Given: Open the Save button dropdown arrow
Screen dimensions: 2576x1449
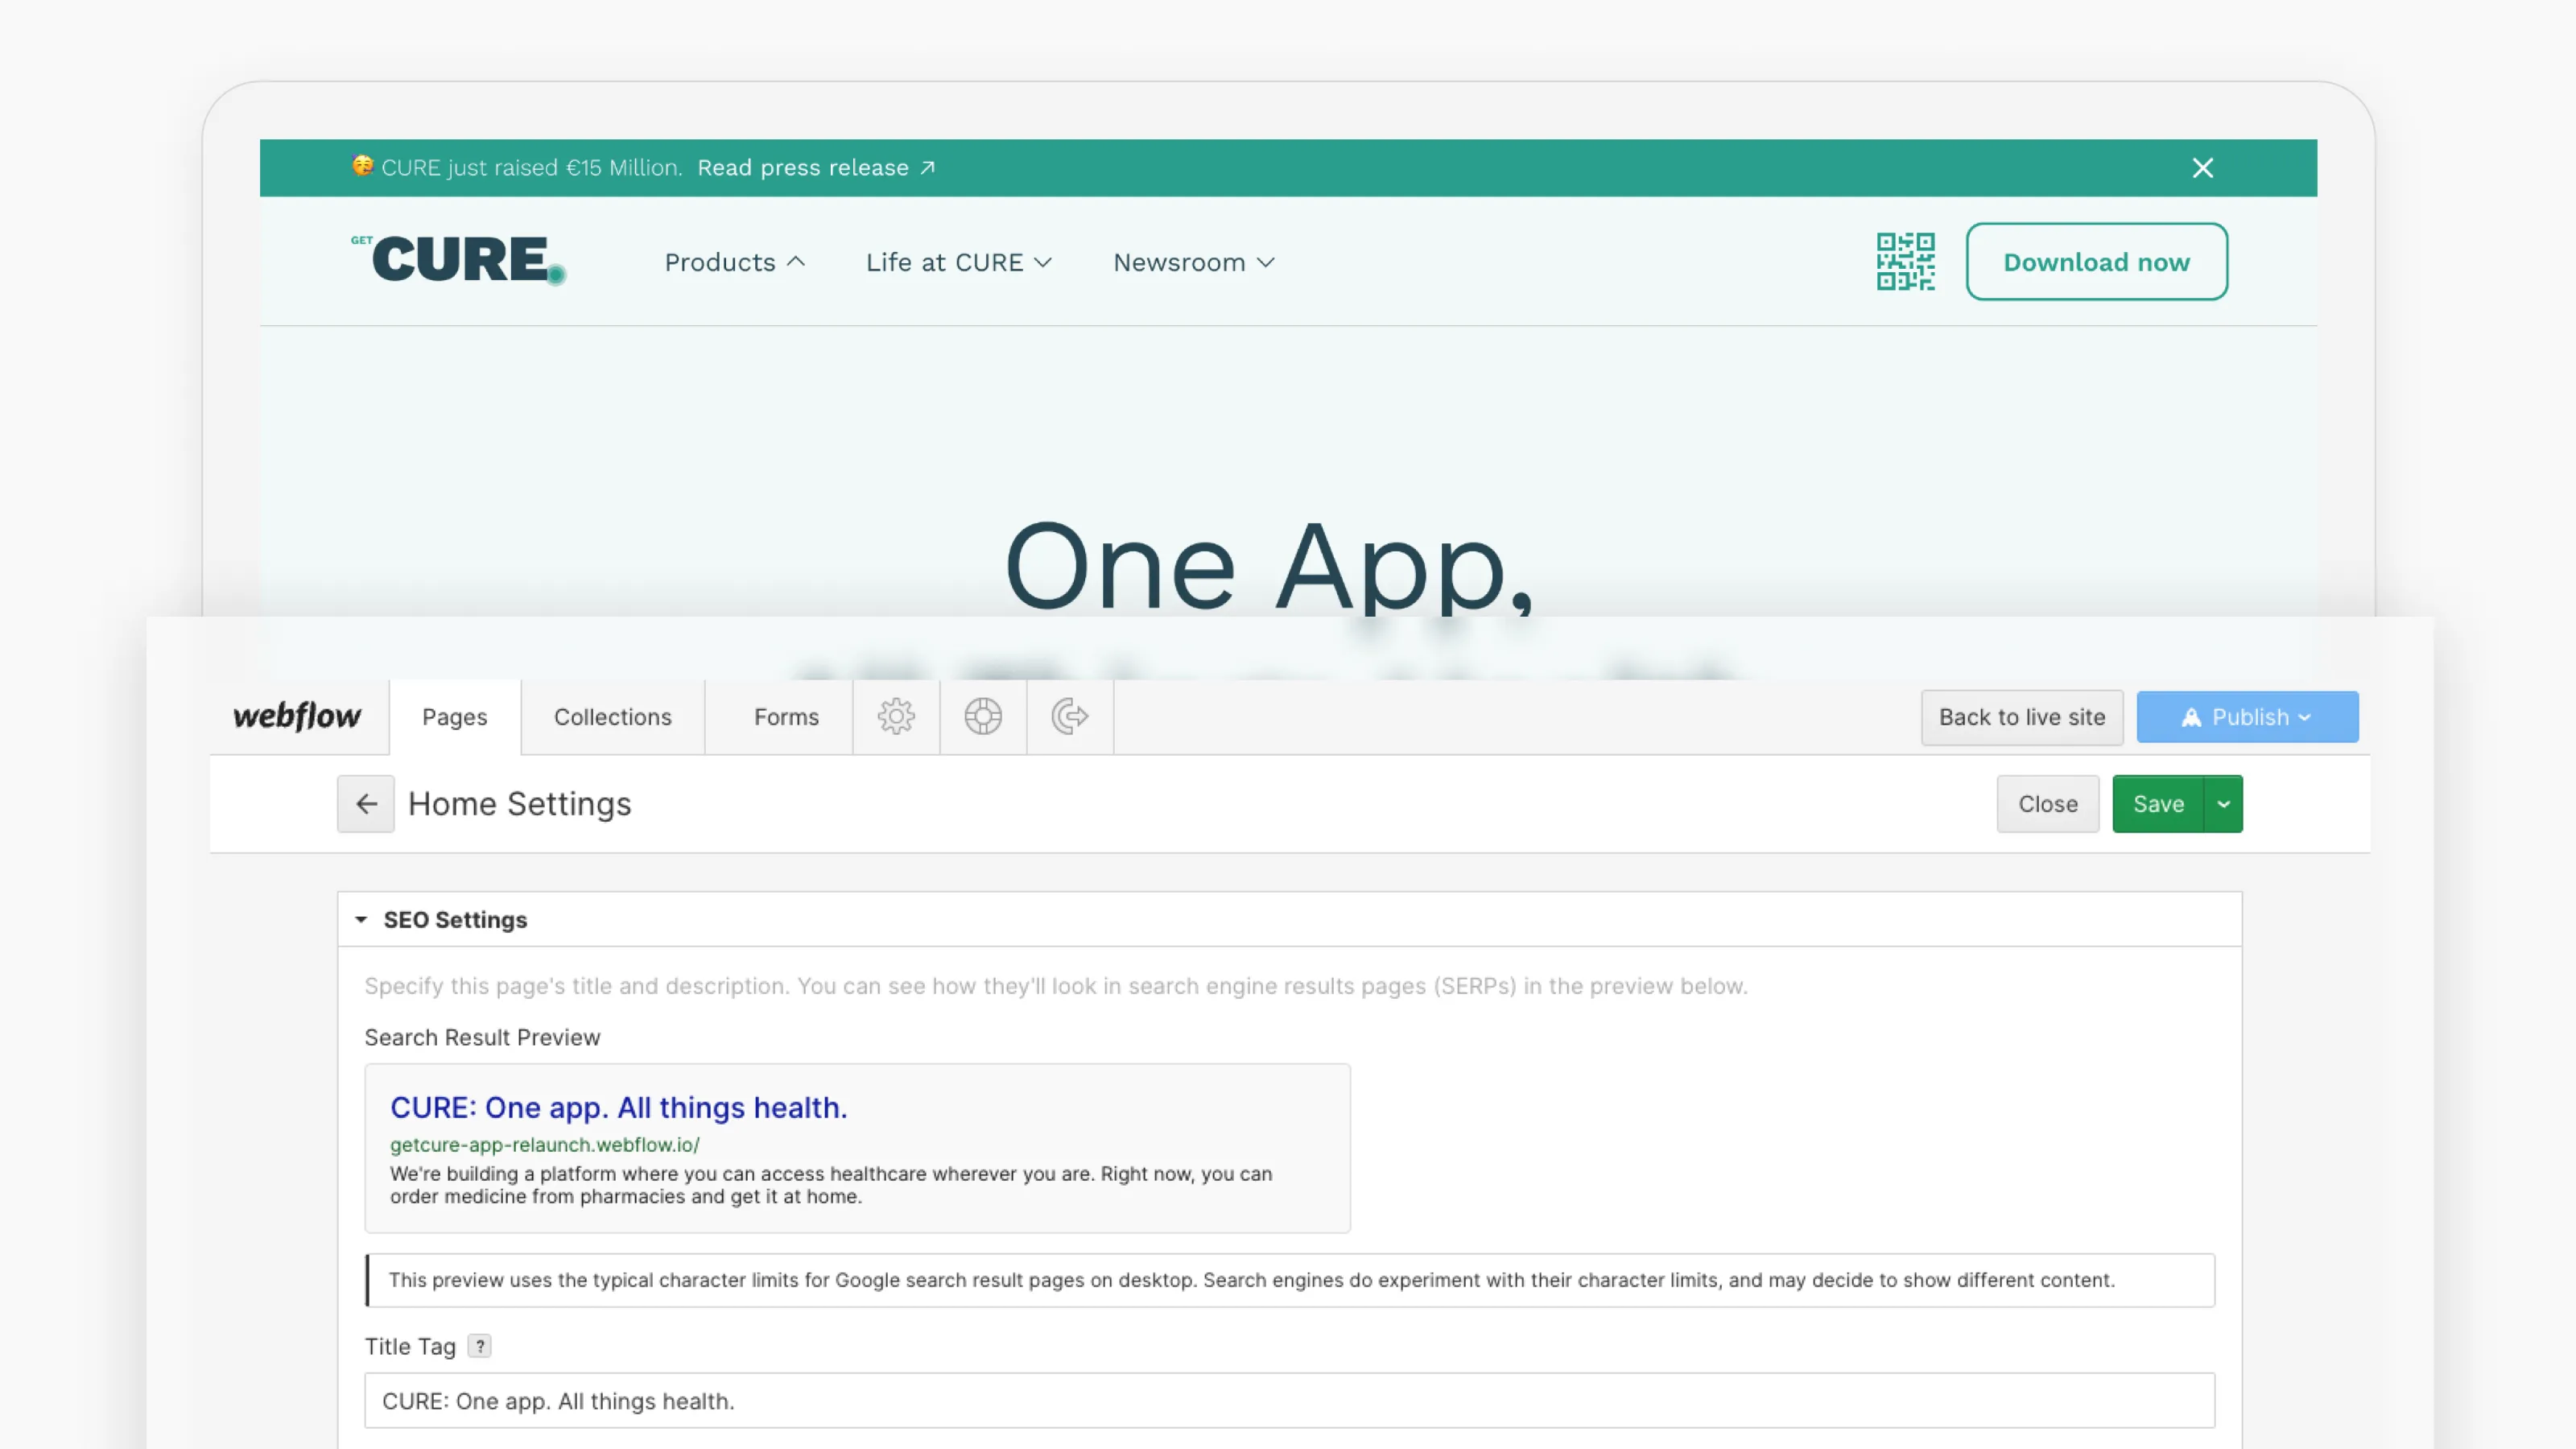Looking at the screenshot, I should [2223, 804].
